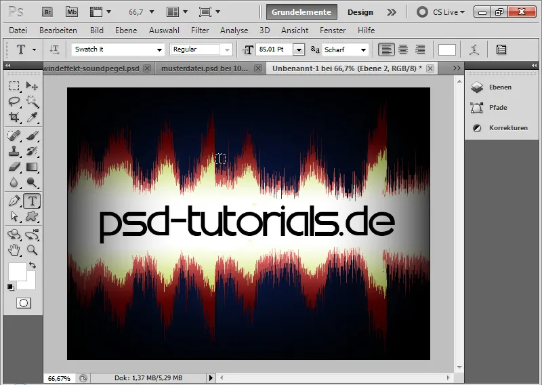Enable left text alignment
542x385 pixels.
(x=386, y=49)
